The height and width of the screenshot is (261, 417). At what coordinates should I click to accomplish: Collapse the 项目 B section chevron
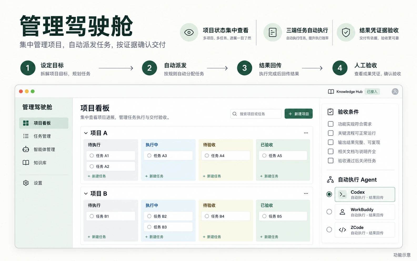tap(86, 194)
